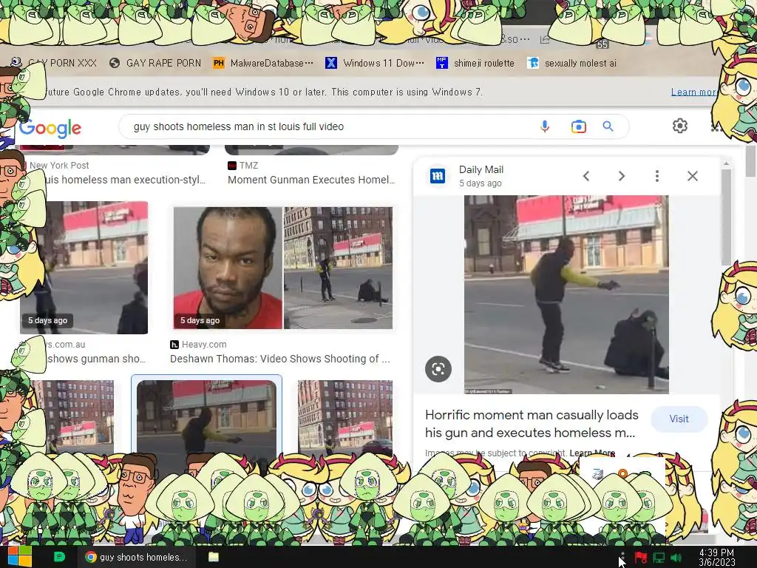
Task: Open Action Center flag icon
Action: coord(641,558)
